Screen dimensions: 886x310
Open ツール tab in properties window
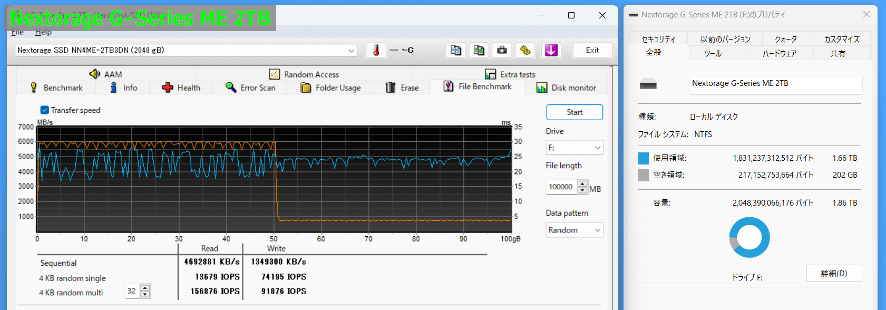[713, 53]
